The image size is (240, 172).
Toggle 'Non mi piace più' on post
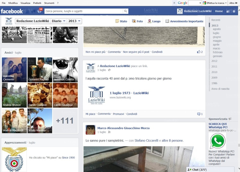click(95, 52)
